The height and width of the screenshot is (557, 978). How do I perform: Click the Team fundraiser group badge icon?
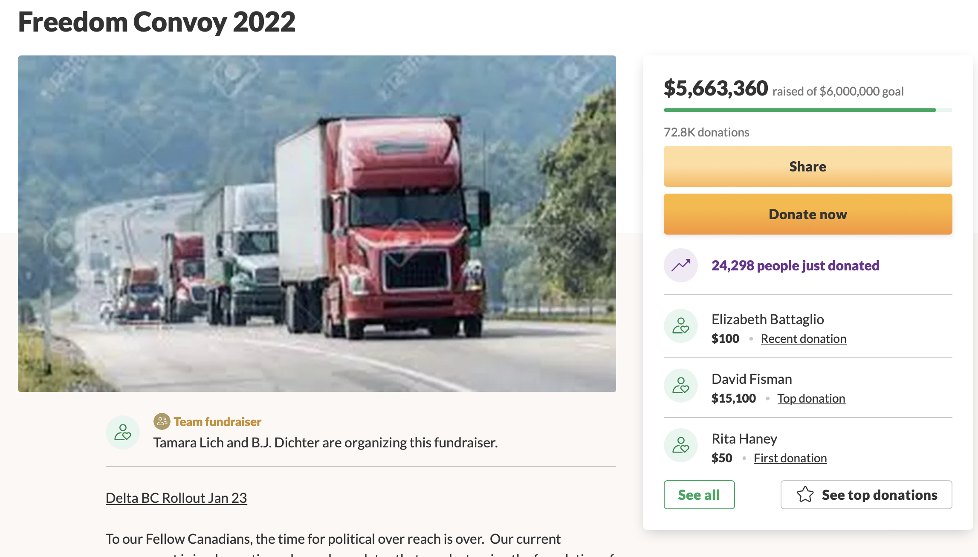point(162,421)
